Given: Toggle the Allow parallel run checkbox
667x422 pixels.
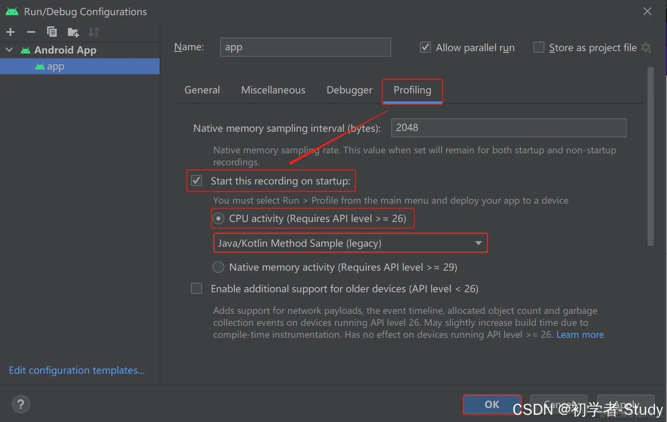Looking at the screenshot, I should (426, 48).
